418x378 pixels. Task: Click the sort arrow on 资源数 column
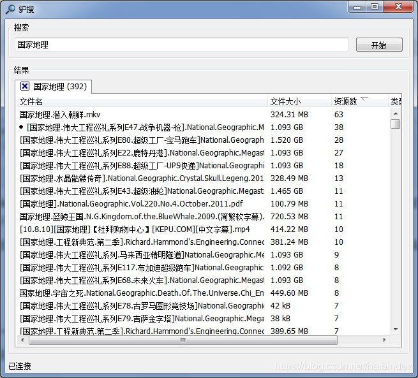click(x=364, y=99)
